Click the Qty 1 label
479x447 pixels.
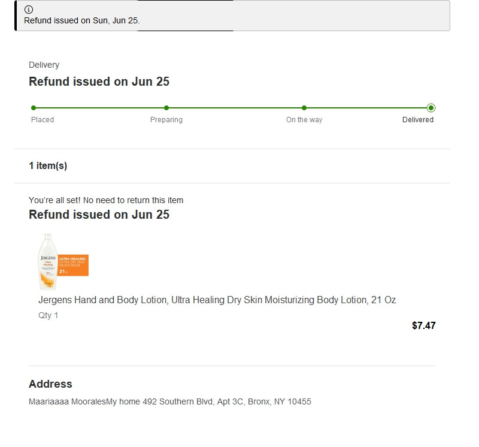48,315
